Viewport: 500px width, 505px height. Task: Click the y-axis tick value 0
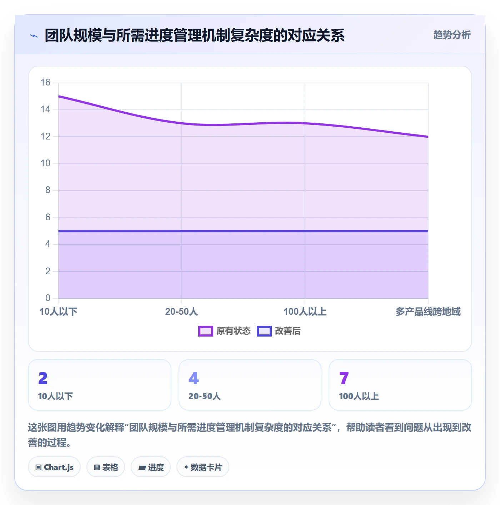tap(48, 298)
